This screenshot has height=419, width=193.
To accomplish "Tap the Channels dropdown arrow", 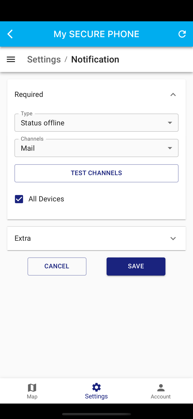I will (x=170, y=148).
